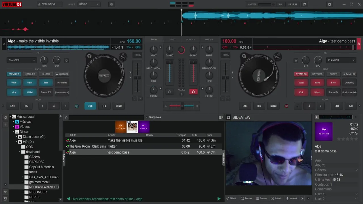Open left deck FX settings gear
The width and height of the screenshot is (363, 204).
(x=67, y=60)
